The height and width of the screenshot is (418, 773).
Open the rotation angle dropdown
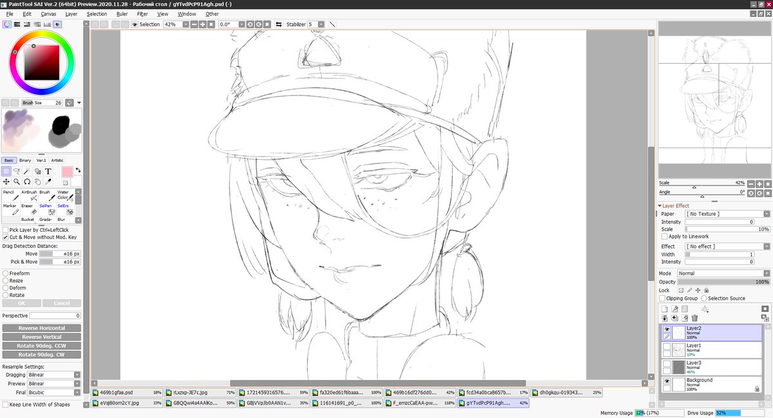pos(242,24)
